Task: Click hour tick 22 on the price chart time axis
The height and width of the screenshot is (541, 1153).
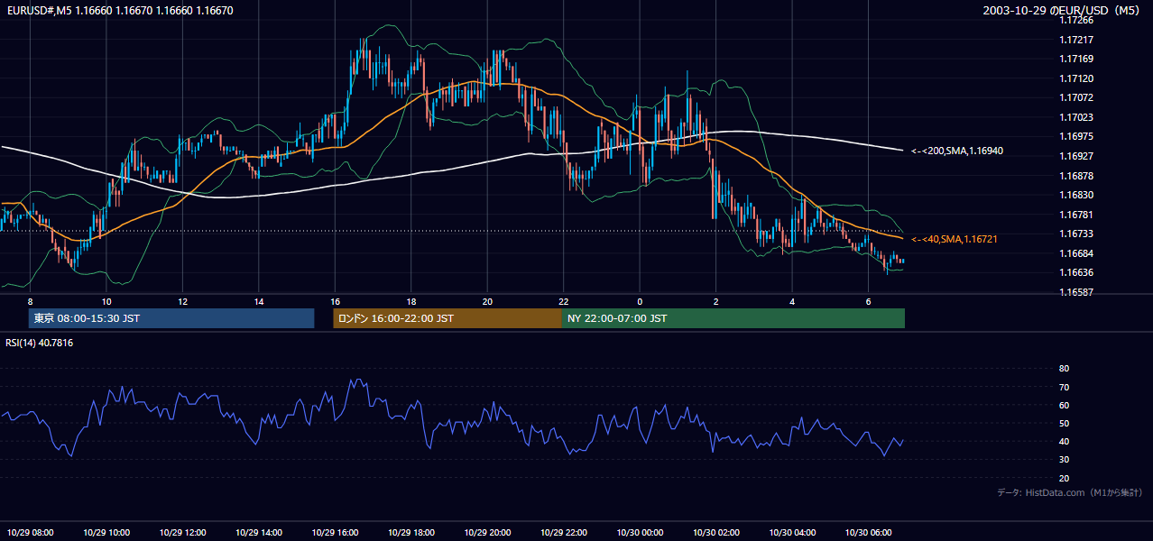Action: [x=564, y=300]
